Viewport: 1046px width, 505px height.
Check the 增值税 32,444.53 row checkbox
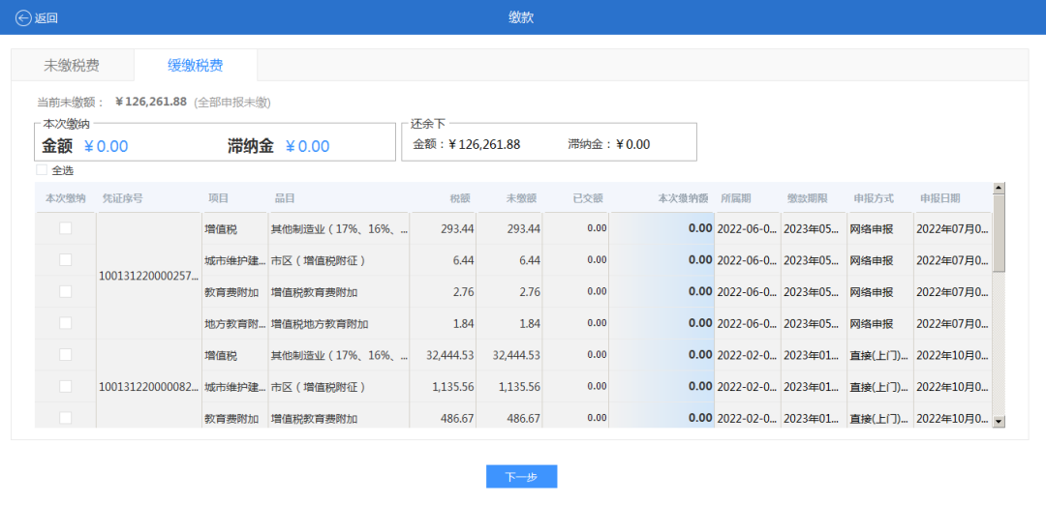click(x=66, y=354)
